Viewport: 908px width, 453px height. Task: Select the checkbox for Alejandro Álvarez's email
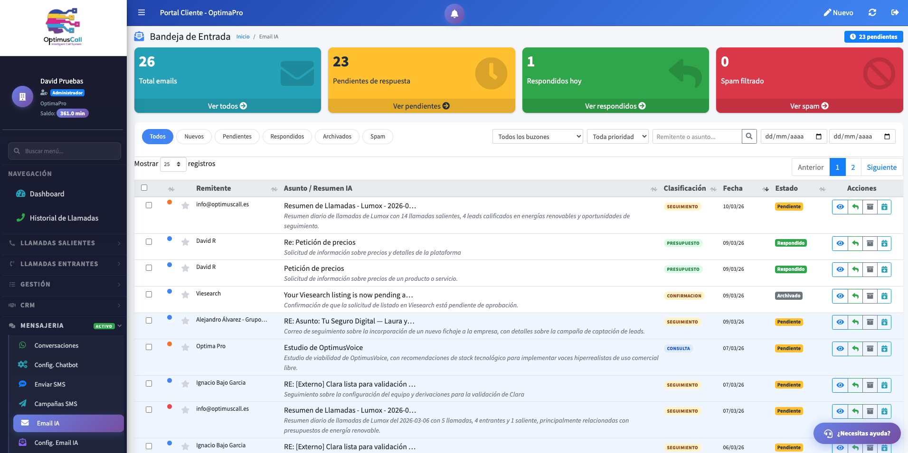(149, 321)
